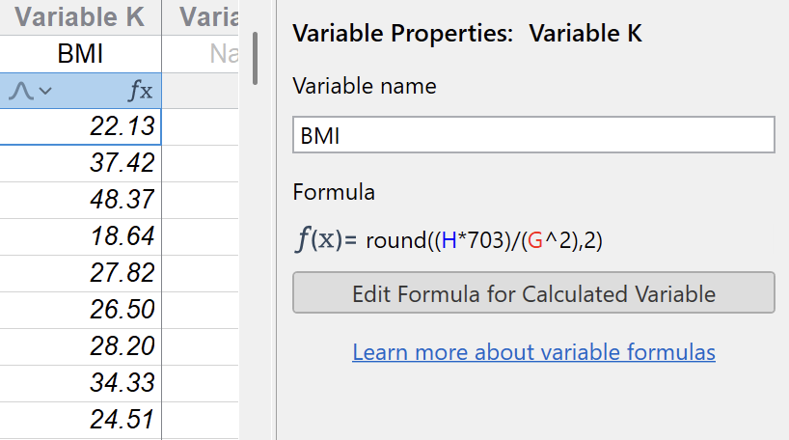Viewport: 789px width, 440px height.
Task: Click the bell curve distribution icon
Action: coord(22,91)
